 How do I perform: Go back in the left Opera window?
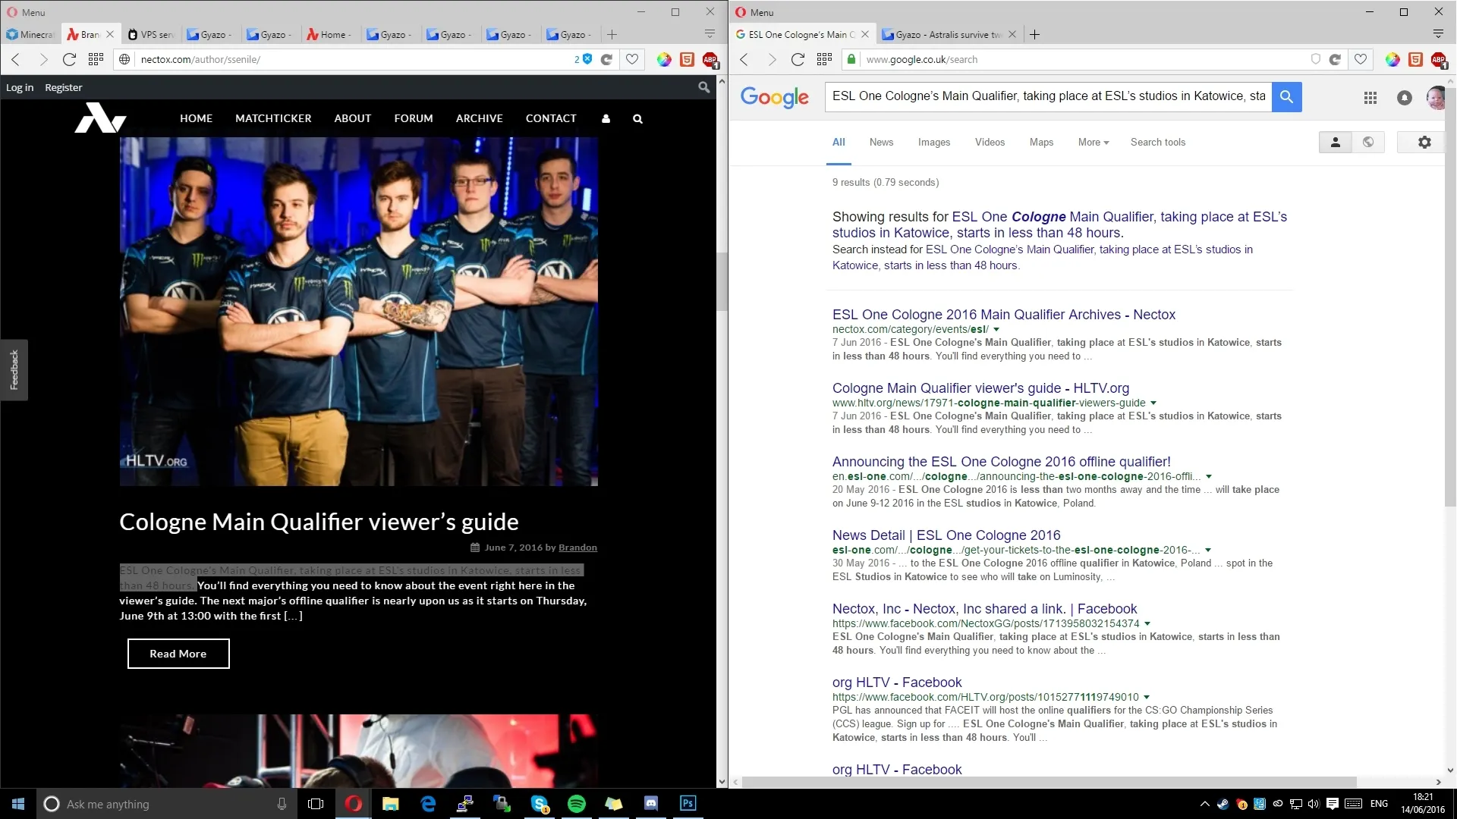(x=16, y=59)
